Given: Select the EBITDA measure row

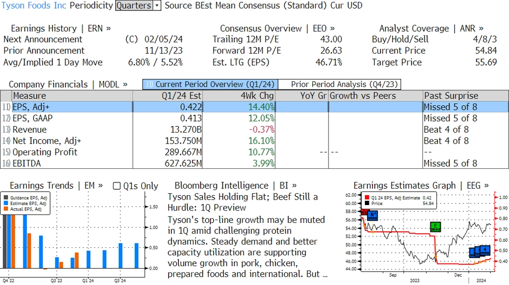Looking at the screenshot, I should [27, 163].
